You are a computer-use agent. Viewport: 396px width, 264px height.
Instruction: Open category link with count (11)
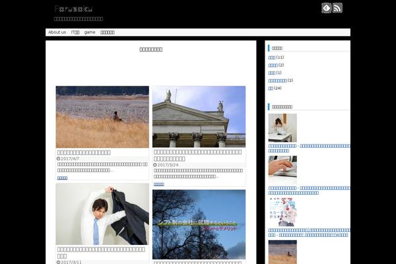272,57
